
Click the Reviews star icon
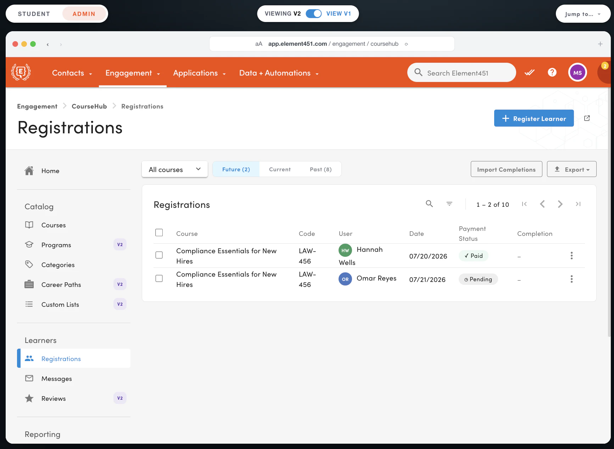point(29,398)
